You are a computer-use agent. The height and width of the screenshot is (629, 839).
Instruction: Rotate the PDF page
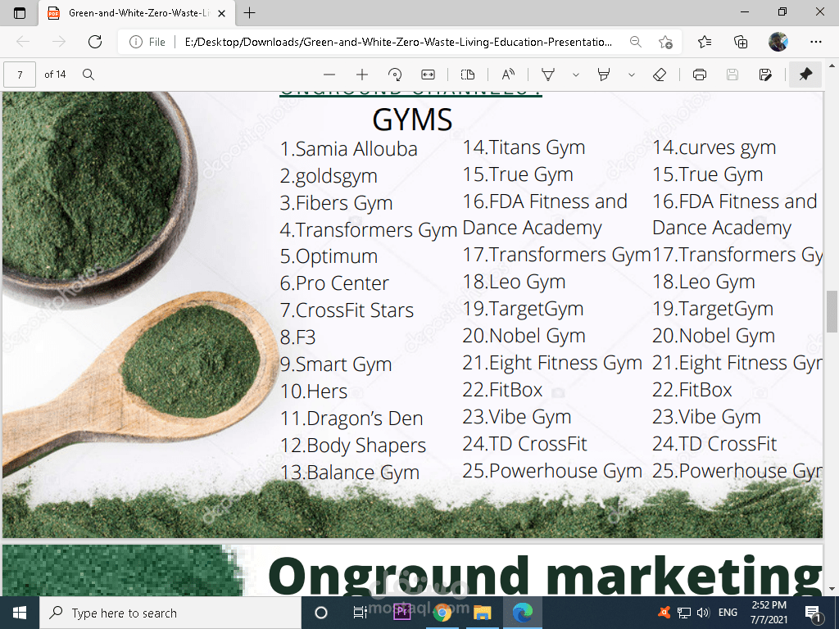click(395, 75)
